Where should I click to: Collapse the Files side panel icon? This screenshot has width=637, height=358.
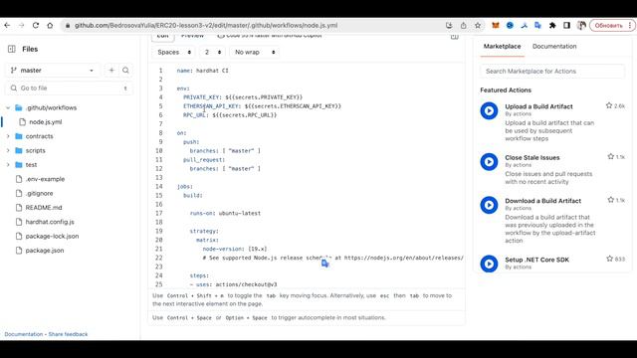11,49
